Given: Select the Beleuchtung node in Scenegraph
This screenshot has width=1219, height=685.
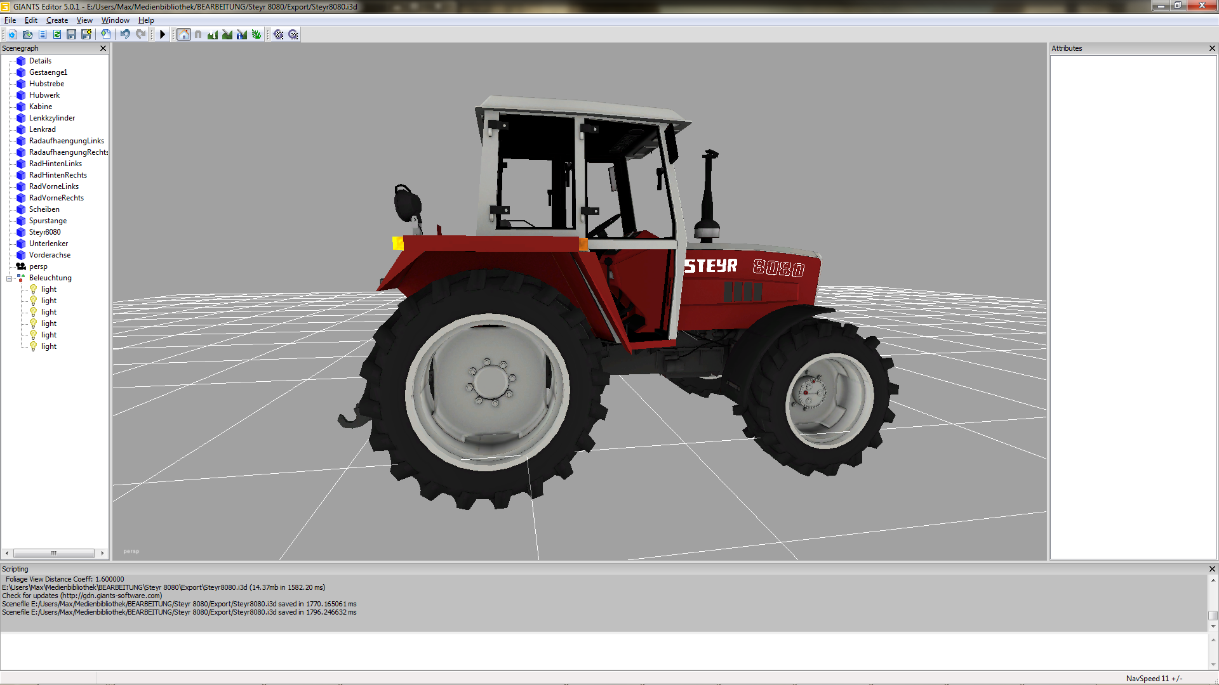Looking at the screenshot, I should coord(50,278).
